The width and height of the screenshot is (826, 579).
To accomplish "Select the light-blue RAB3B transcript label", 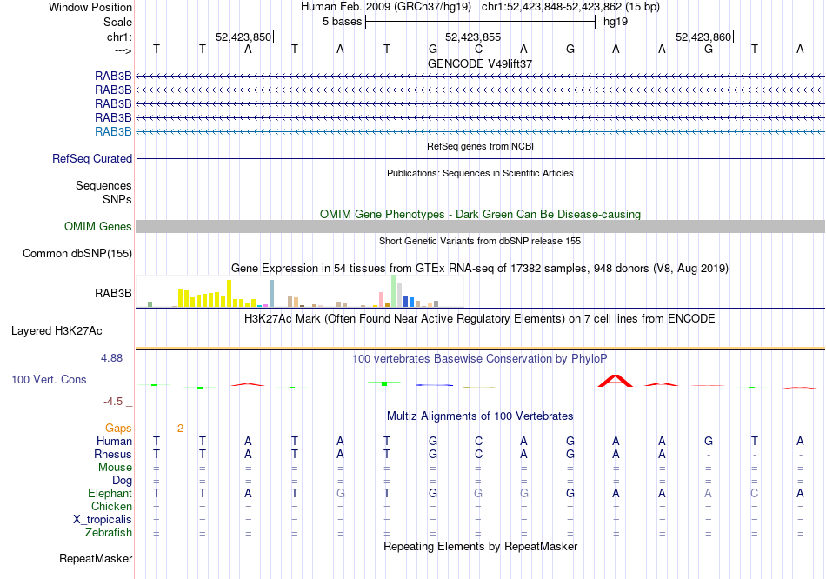I will click(113, 132).
